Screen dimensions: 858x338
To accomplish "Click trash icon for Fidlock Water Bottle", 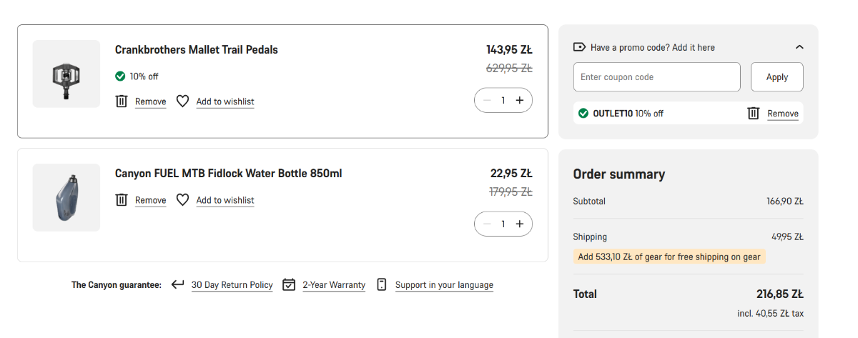I will [x=122, y=200].
